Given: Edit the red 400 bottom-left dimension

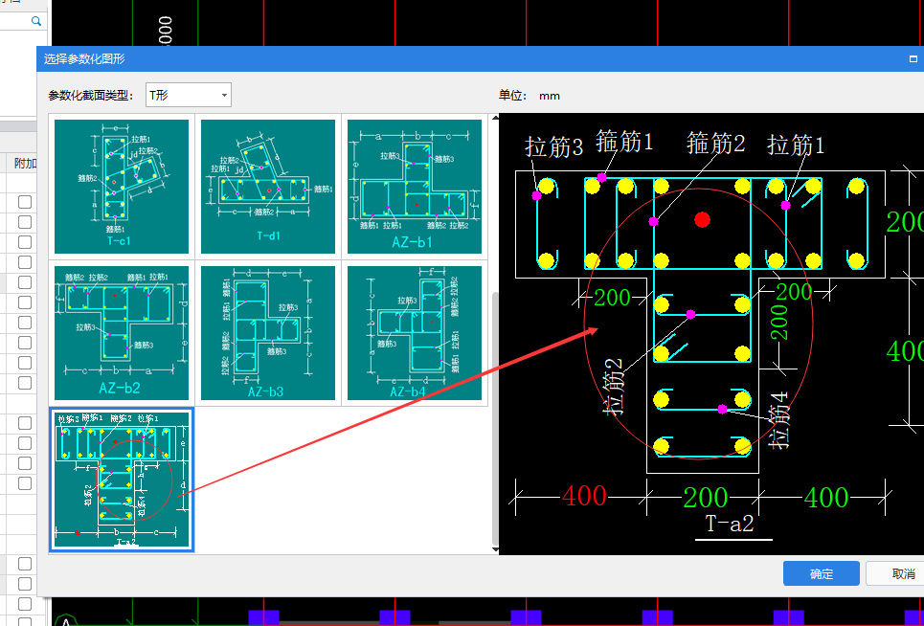Looking at the screenshot, I should tap(584, 496).
